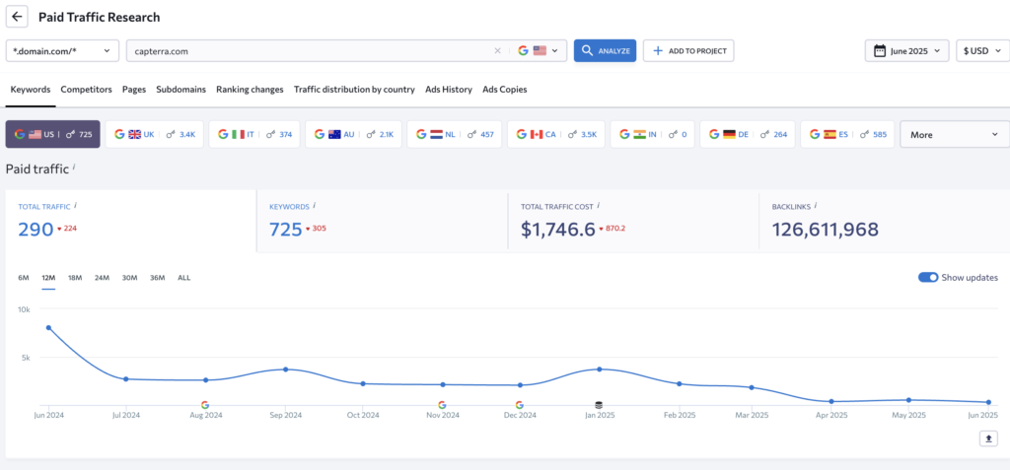Click the back arrow button
The width and height of the screenshot is (1010, 470).
tap(17, 17)
